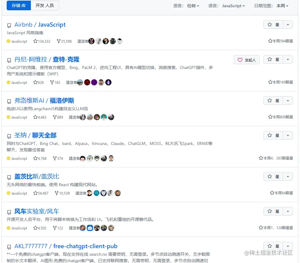Click a builder avatar on the Airbnb repo

tap(92, 41)
